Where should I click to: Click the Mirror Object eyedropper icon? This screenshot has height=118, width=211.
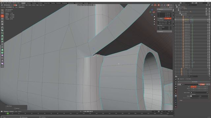[x=207, y=92]
